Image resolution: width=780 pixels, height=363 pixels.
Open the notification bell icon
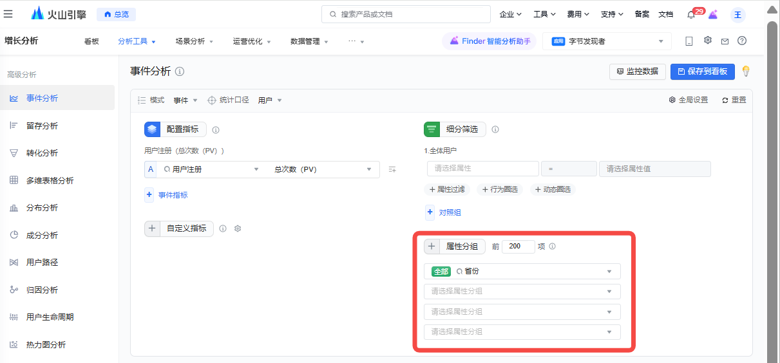(x=691, y=14)
